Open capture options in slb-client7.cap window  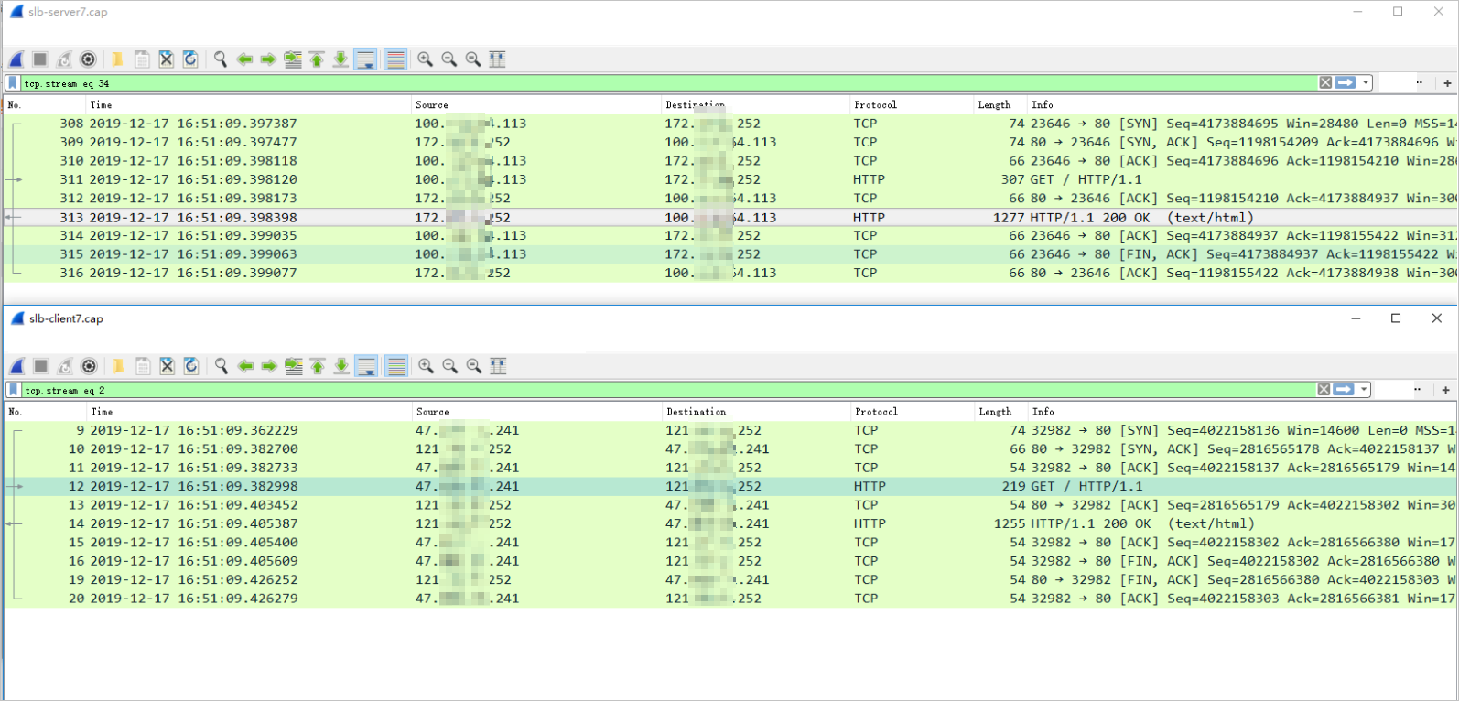tap(89, 366)
